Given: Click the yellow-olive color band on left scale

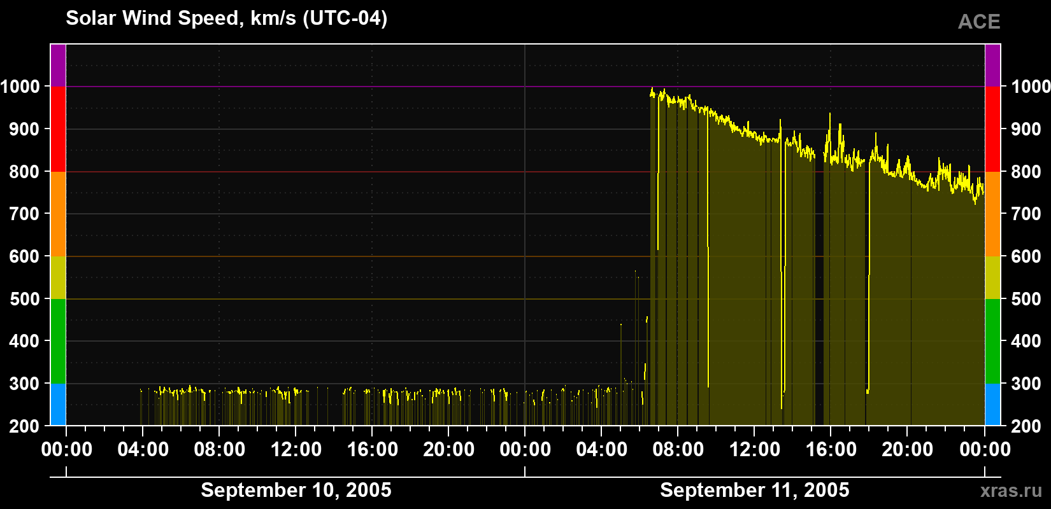Looking at the screenshot, I should point(58,277).
